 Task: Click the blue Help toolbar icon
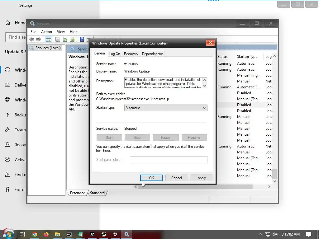(82, 39)
